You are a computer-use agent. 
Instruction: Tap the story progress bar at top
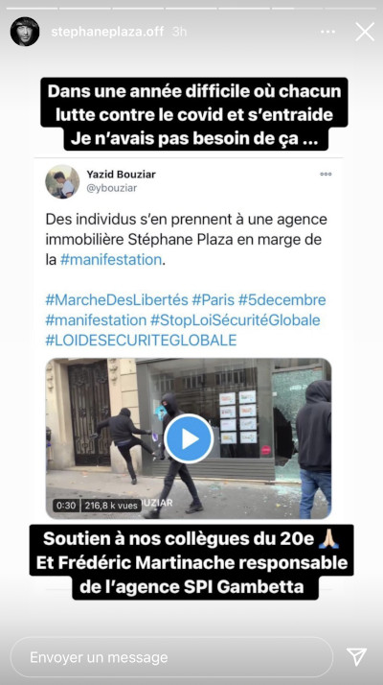click(x=191, y=8)
